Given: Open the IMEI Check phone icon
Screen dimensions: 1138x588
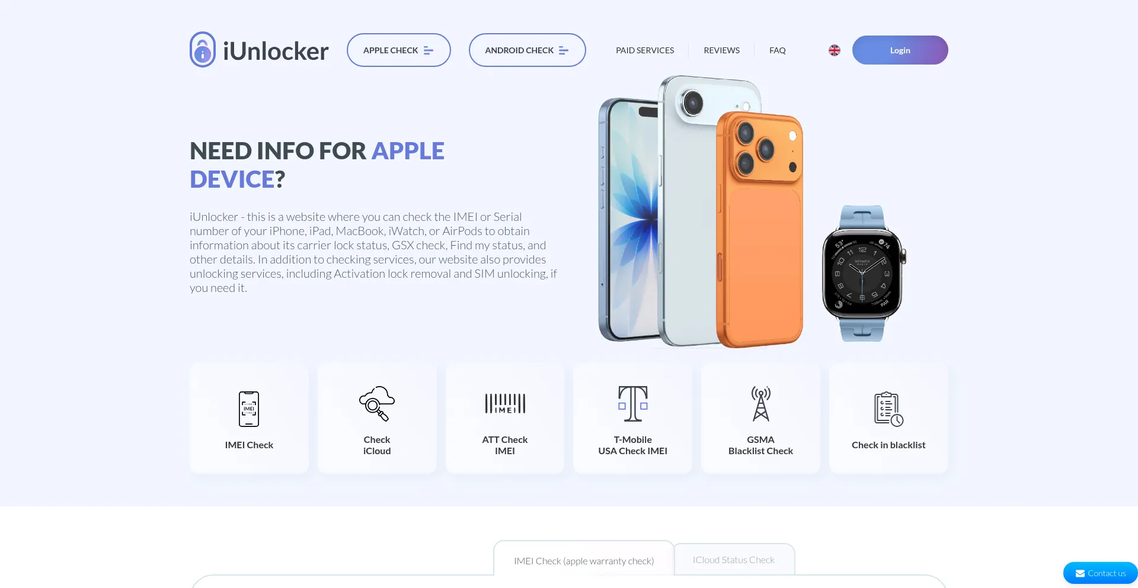Looking at the screenshot, I should click(x=249, y=409).
